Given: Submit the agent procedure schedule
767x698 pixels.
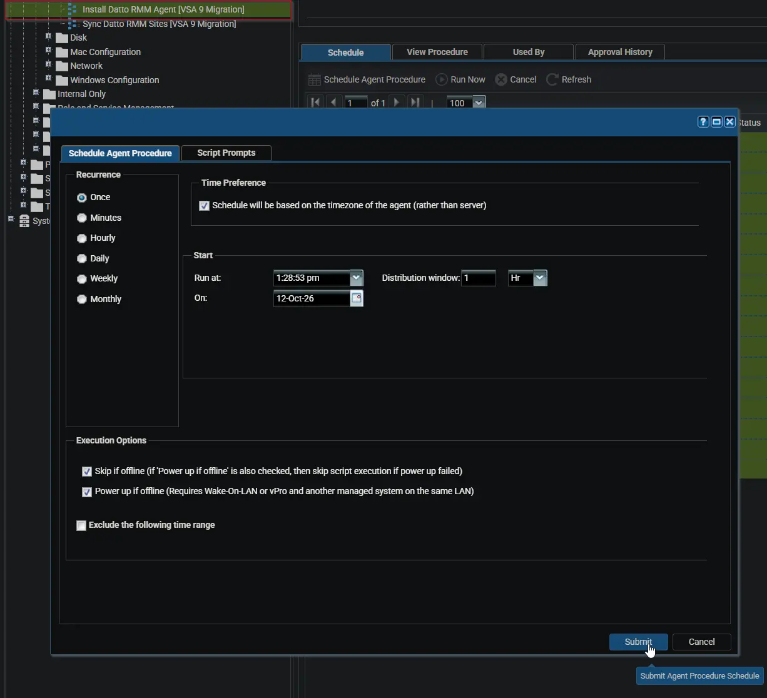Looking at the screenshot, I should point(638,642).
